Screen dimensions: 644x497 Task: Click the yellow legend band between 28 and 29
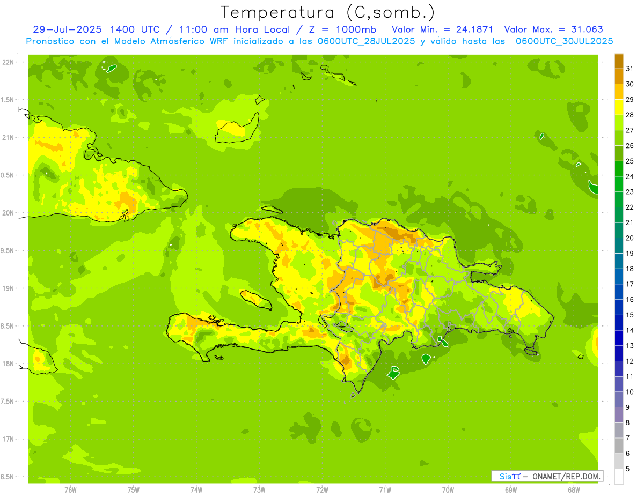tap(619, 107)
